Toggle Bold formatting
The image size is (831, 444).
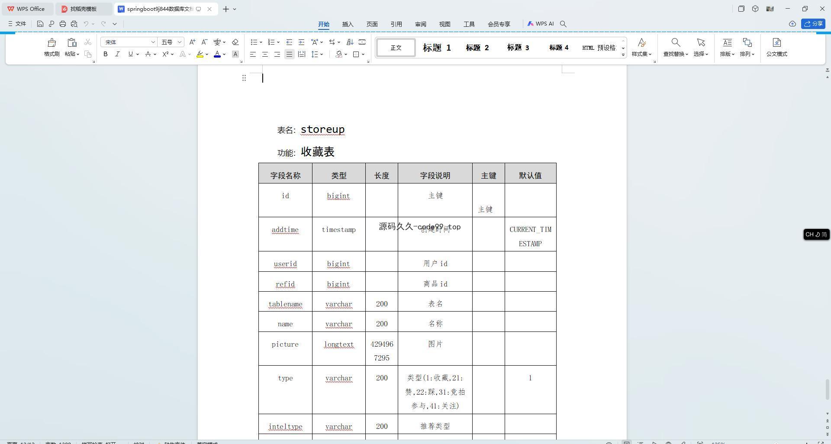click(105, 54)
